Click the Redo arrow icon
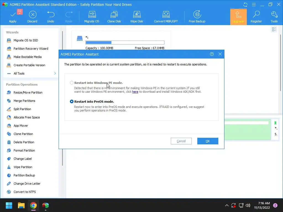 click(x=69, y=14)
